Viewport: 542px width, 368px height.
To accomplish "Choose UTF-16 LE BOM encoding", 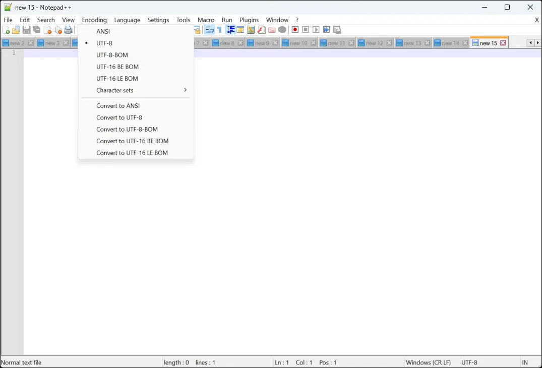I will point(117,79).
